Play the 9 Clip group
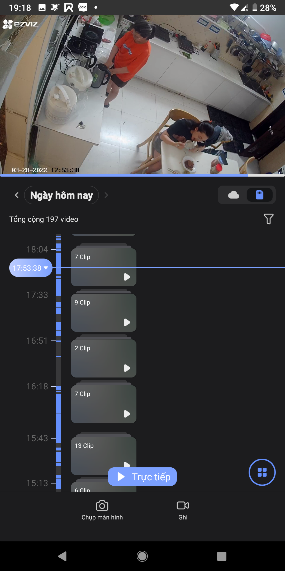285x571 pixels. click(127, 322)
